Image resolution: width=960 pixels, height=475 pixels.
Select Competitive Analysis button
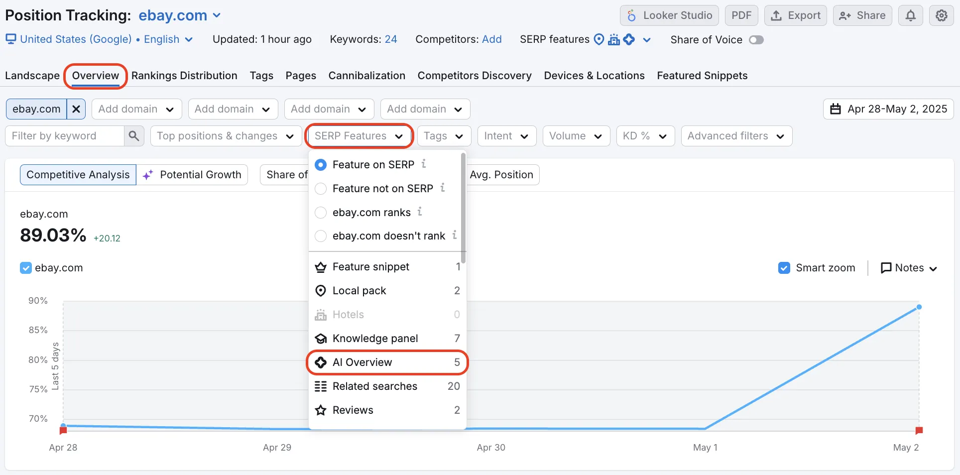click(x=78, y=175)
